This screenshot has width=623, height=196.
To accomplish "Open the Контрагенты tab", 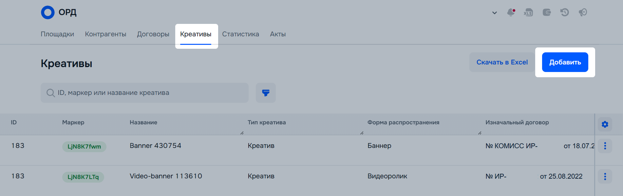I will coord(105,34).
